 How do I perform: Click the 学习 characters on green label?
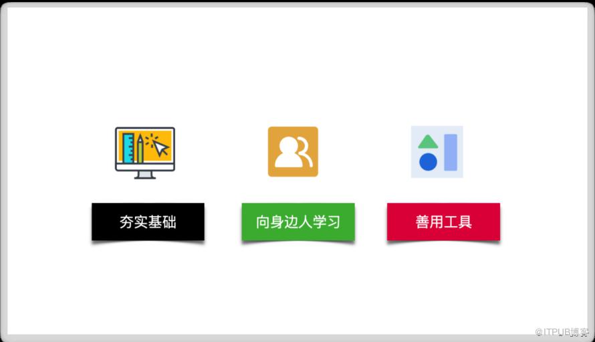(x=327, y=222)
